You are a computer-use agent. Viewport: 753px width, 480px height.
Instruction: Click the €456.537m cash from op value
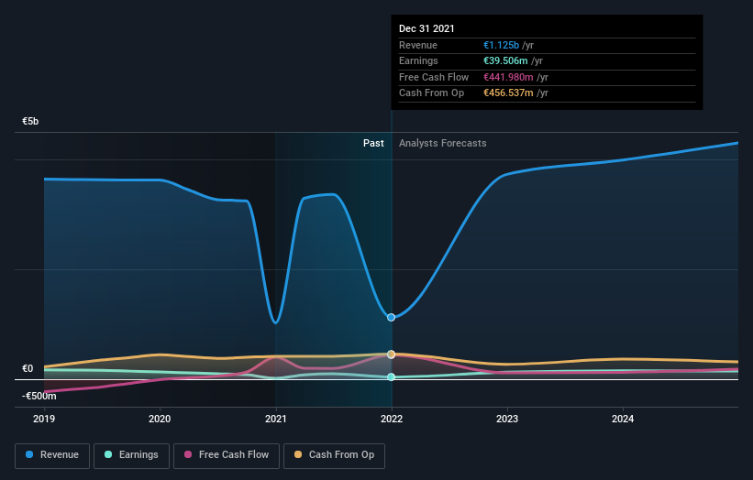pyautogui.click(x=508, y=93)
